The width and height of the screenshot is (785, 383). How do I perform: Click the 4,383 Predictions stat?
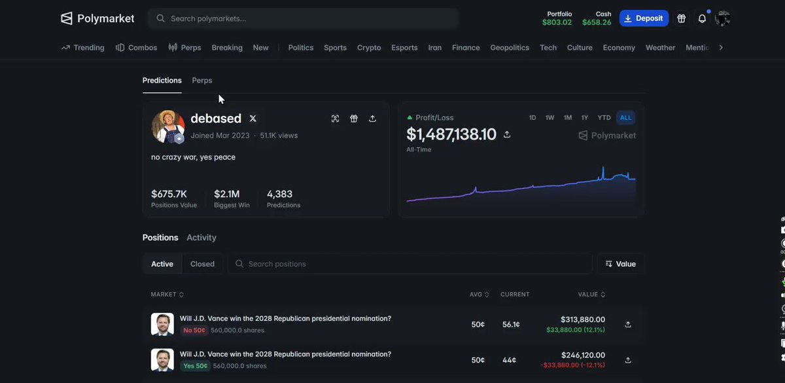pos(283,199)
